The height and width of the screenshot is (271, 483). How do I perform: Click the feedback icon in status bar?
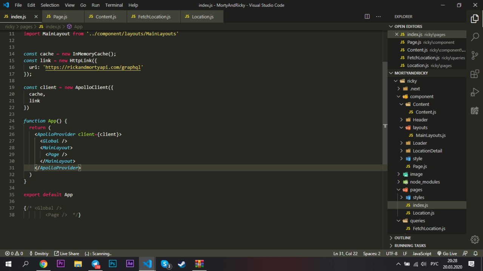[465, 254]
